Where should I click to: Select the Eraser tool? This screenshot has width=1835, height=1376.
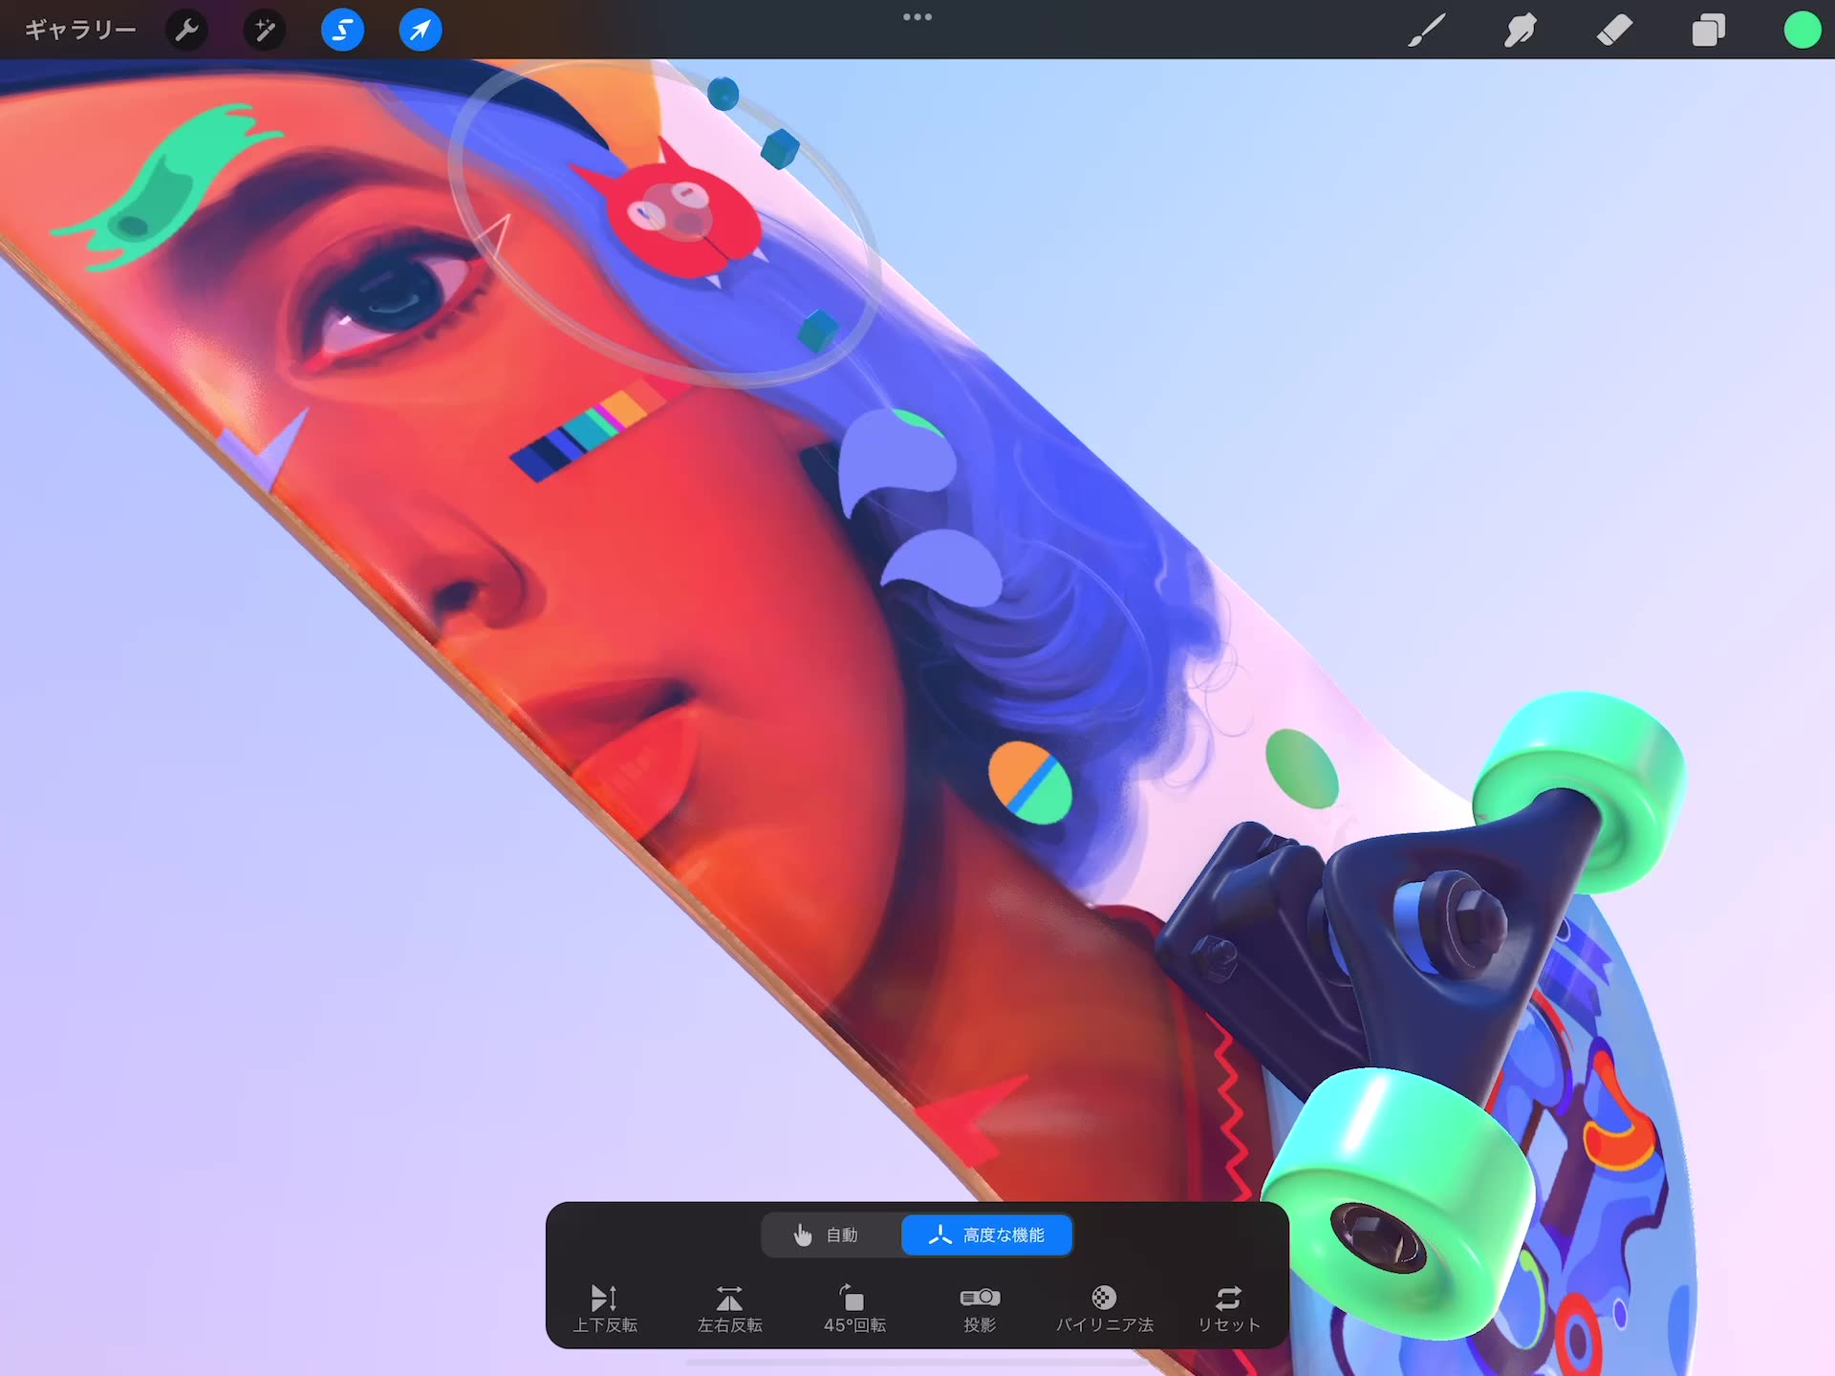(x=1614, y=31)
